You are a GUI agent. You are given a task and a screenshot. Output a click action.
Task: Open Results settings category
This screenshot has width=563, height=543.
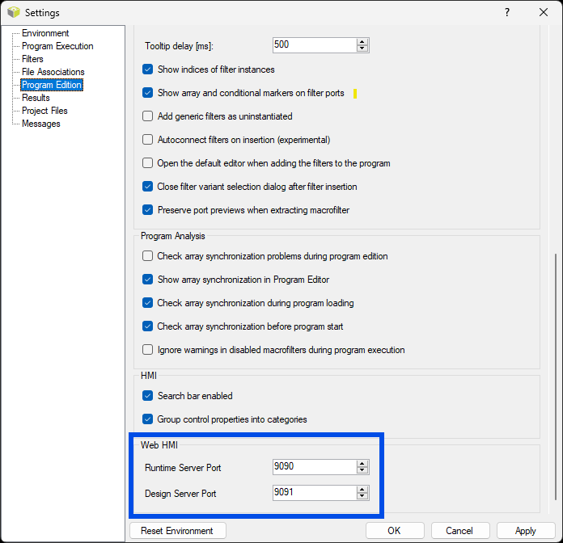pyautogui.click(x=36, y=98)
